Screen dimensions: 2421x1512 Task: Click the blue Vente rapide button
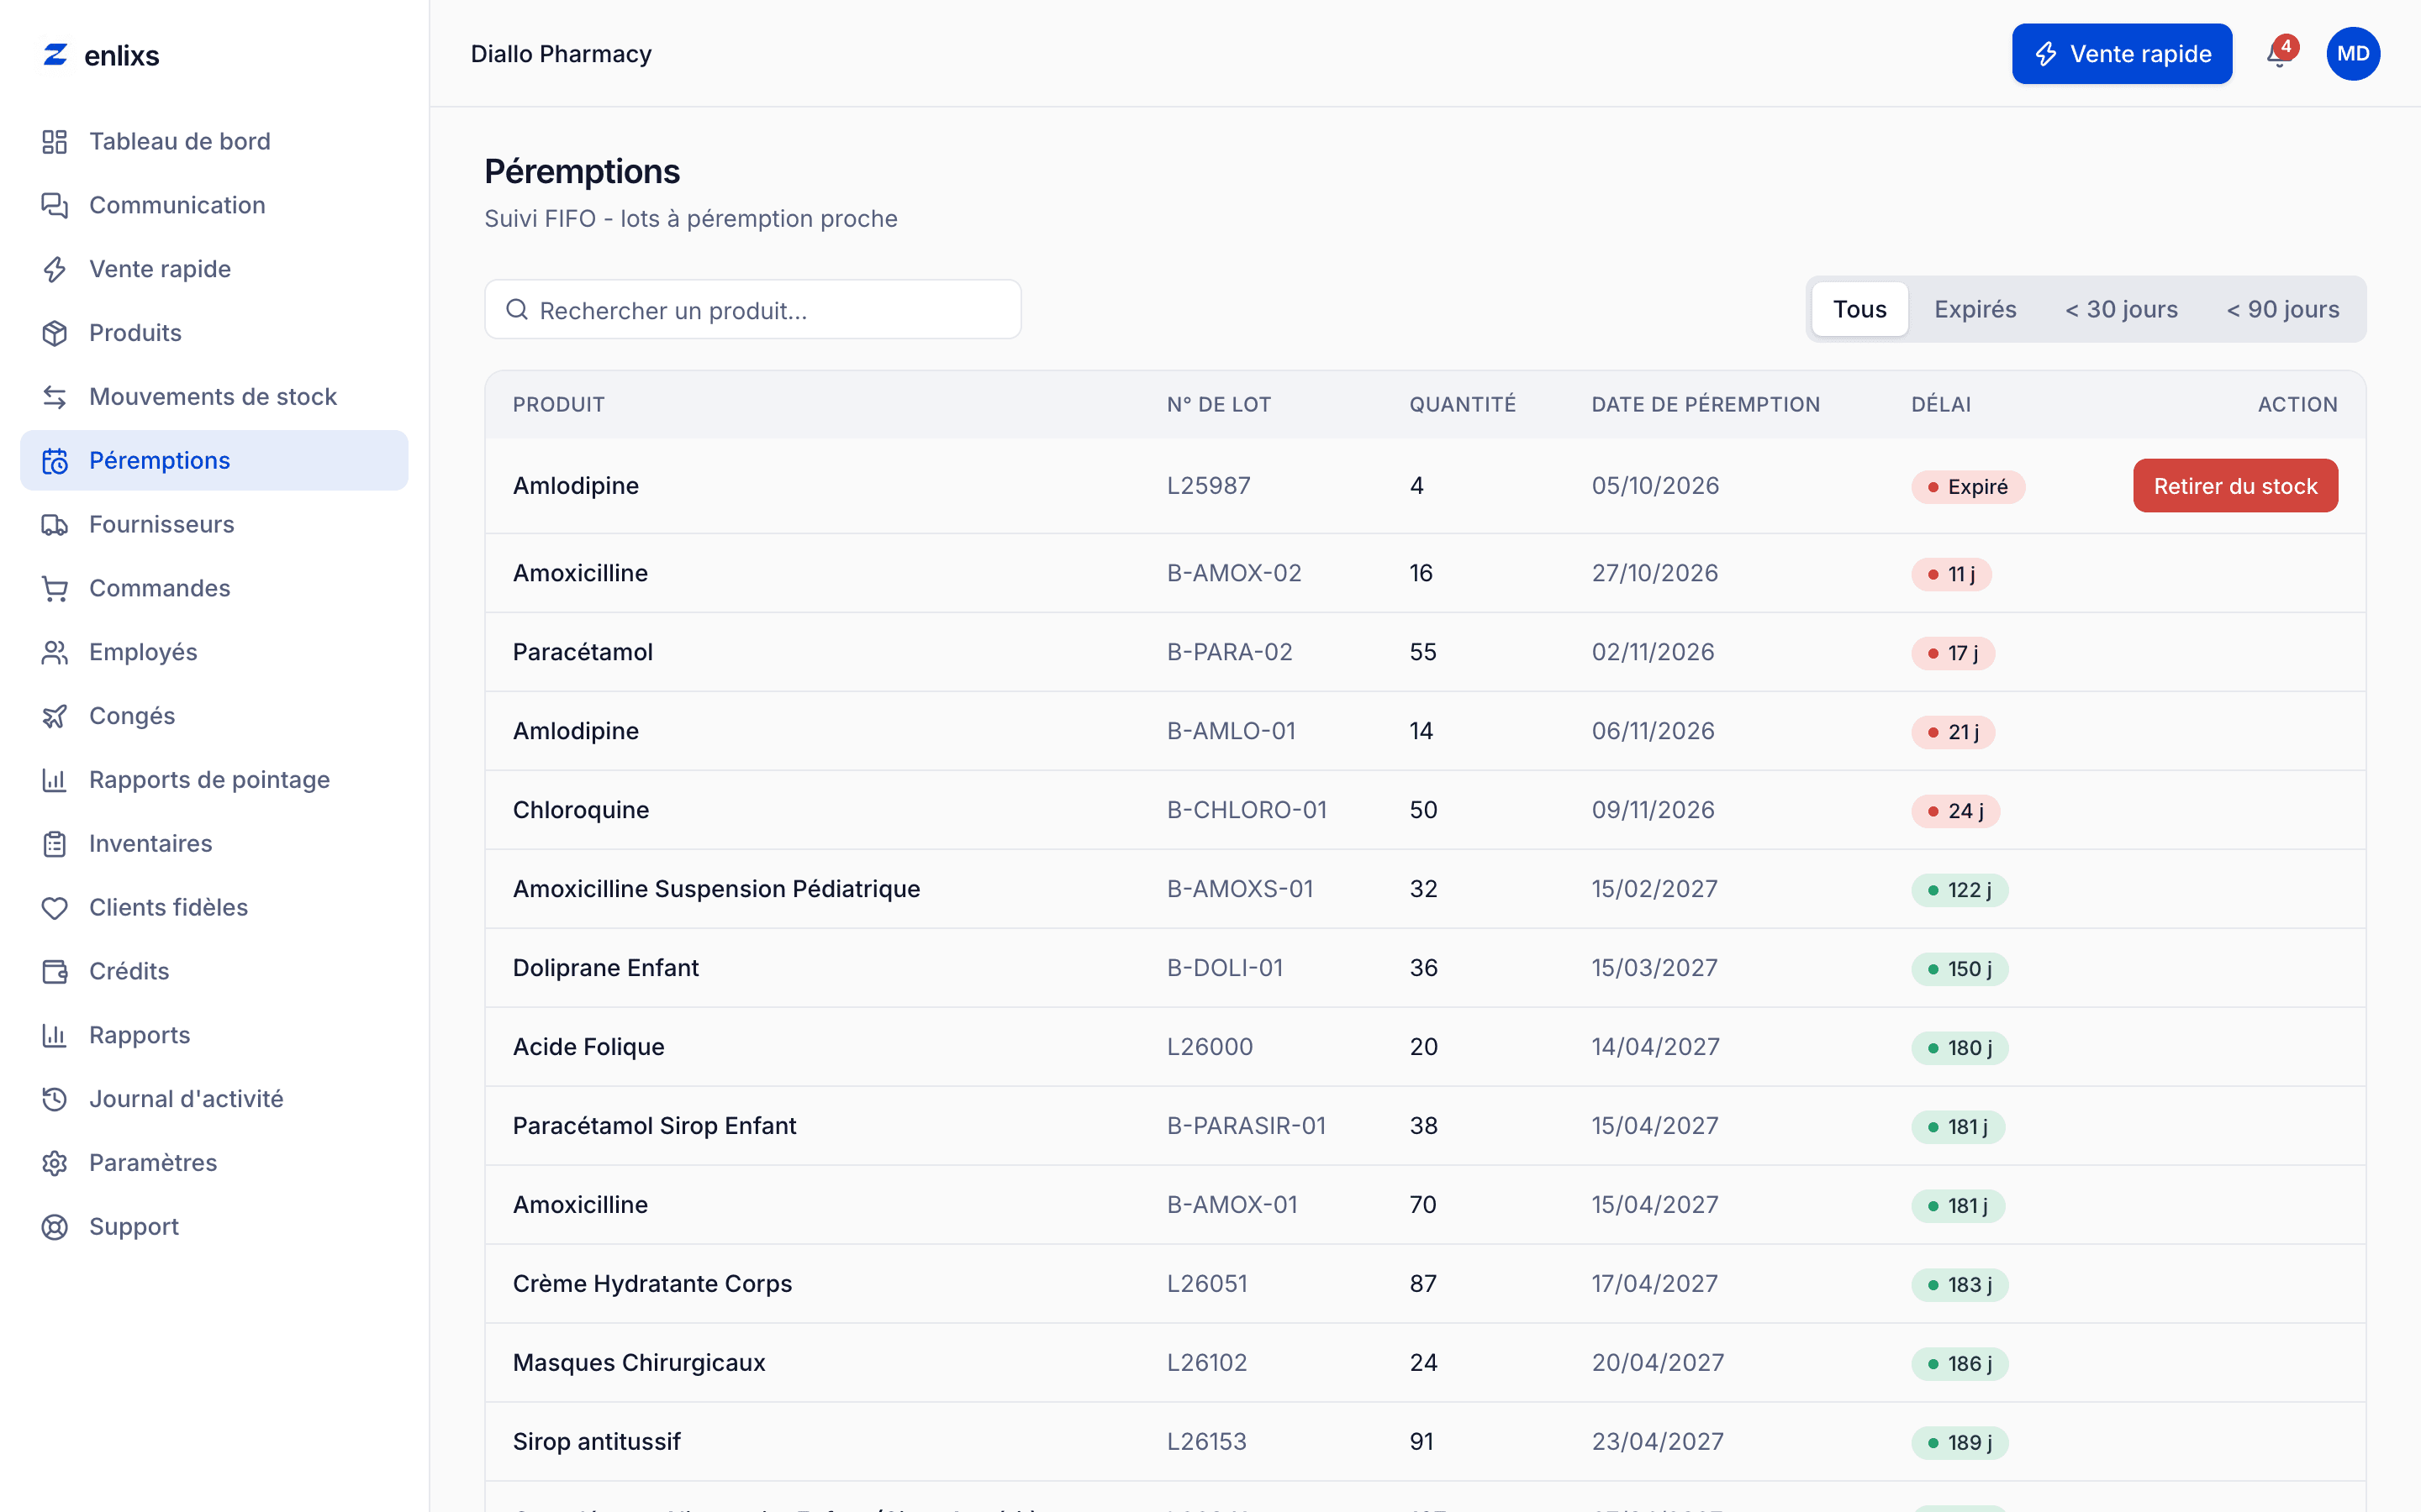point(2122,54)
